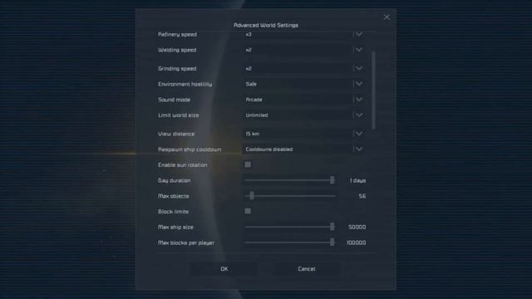Click the settings list vertical scrollbar

tap(373, 91)
